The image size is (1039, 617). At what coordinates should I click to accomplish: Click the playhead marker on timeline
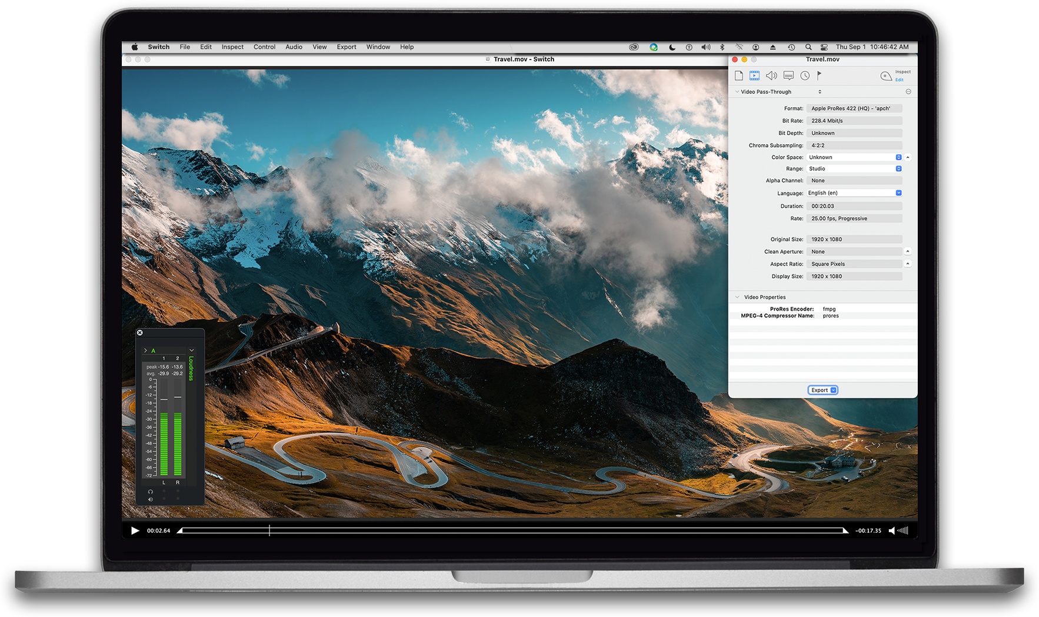(269, 530)
